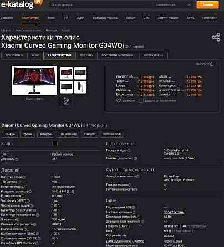Screen dimensions: 224x247
Task: Open the Побутова техніка category
Action: 105,18
